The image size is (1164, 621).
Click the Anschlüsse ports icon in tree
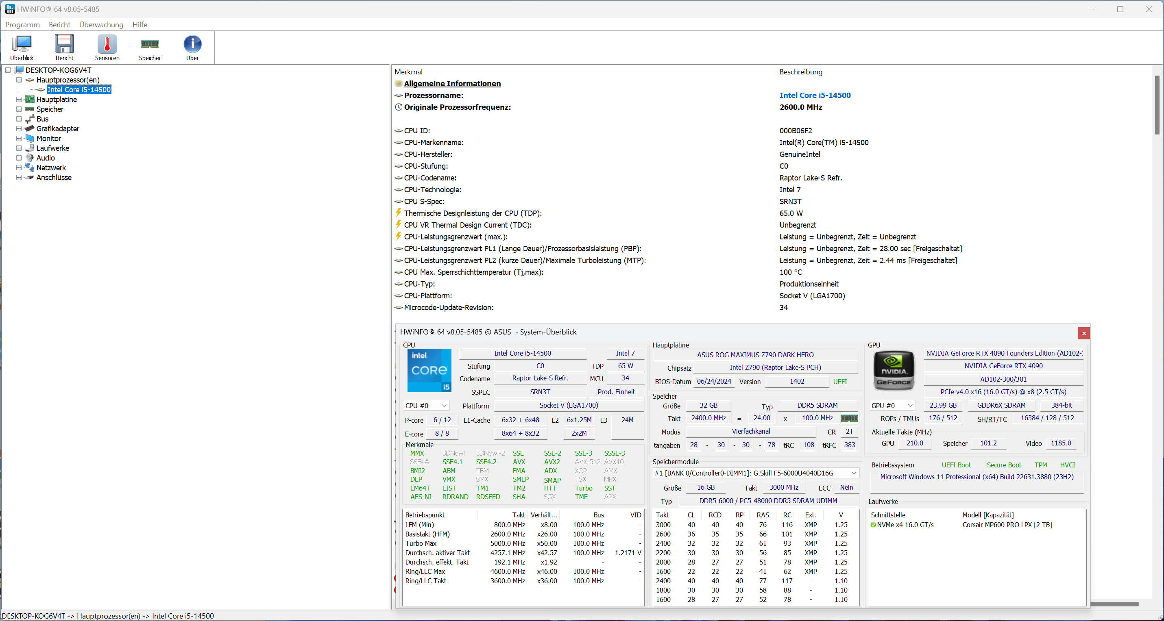pos(30,178)
